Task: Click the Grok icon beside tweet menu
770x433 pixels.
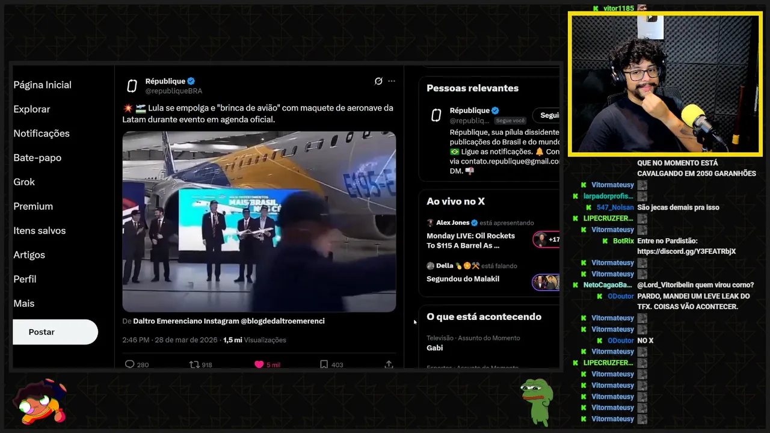Action: (378, 81)
